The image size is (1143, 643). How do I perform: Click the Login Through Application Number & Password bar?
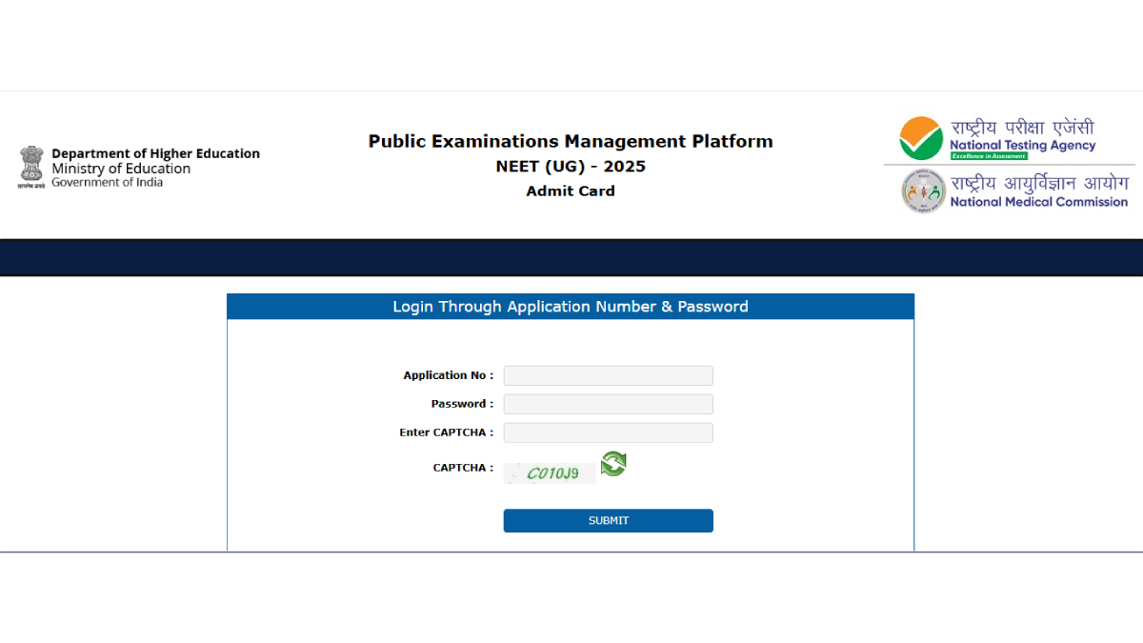[570, 306]
